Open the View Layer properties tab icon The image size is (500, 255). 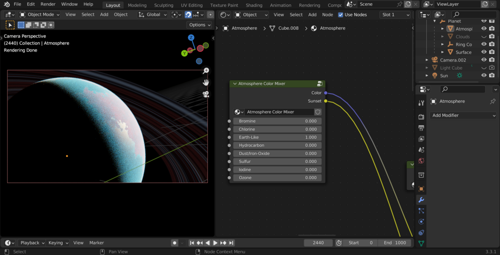421,139
